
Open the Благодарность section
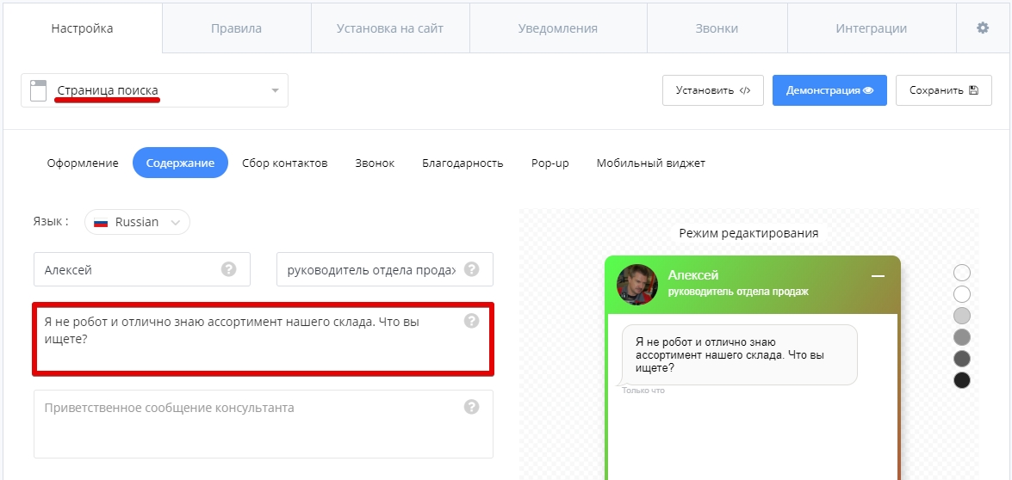coord(463,163)
